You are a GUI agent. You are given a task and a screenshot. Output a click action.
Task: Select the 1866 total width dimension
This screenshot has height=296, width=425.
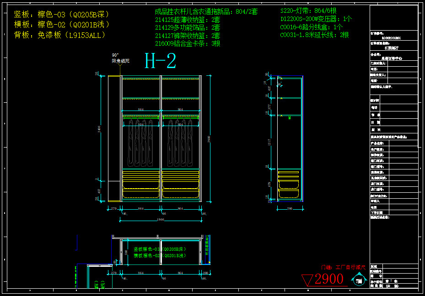(161, 220)
